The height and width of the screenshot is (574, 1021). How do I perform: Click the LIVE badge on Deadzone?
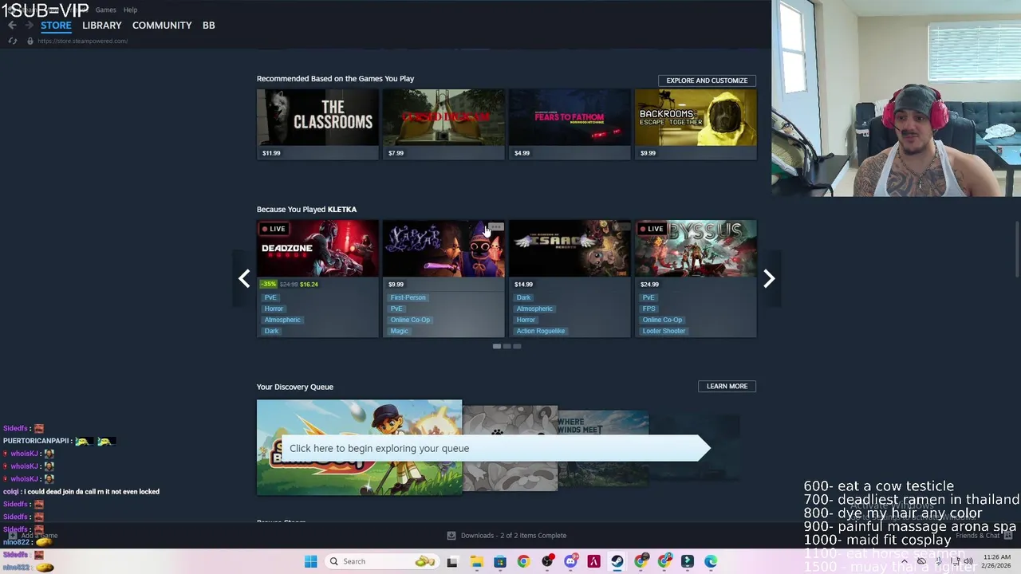tap(274, 229)
